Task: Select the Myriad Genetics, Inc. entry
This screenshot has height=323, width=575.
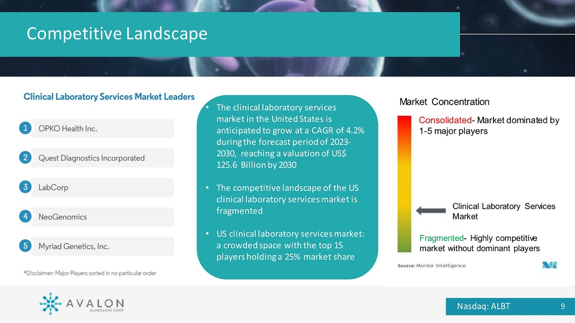Action: (102, 246)
